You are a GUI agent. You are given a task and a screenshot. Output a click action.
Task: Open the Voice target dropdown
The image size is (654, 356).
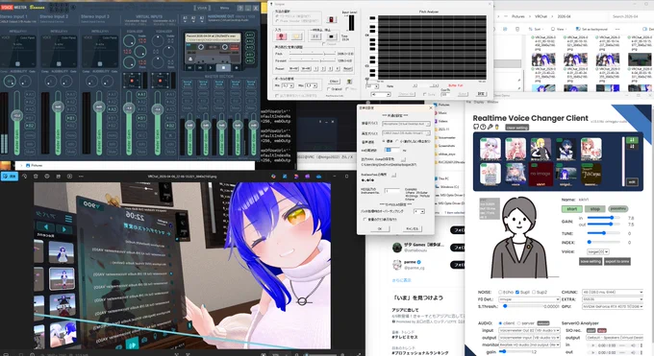pyautogui.click(x=598, y=252)
